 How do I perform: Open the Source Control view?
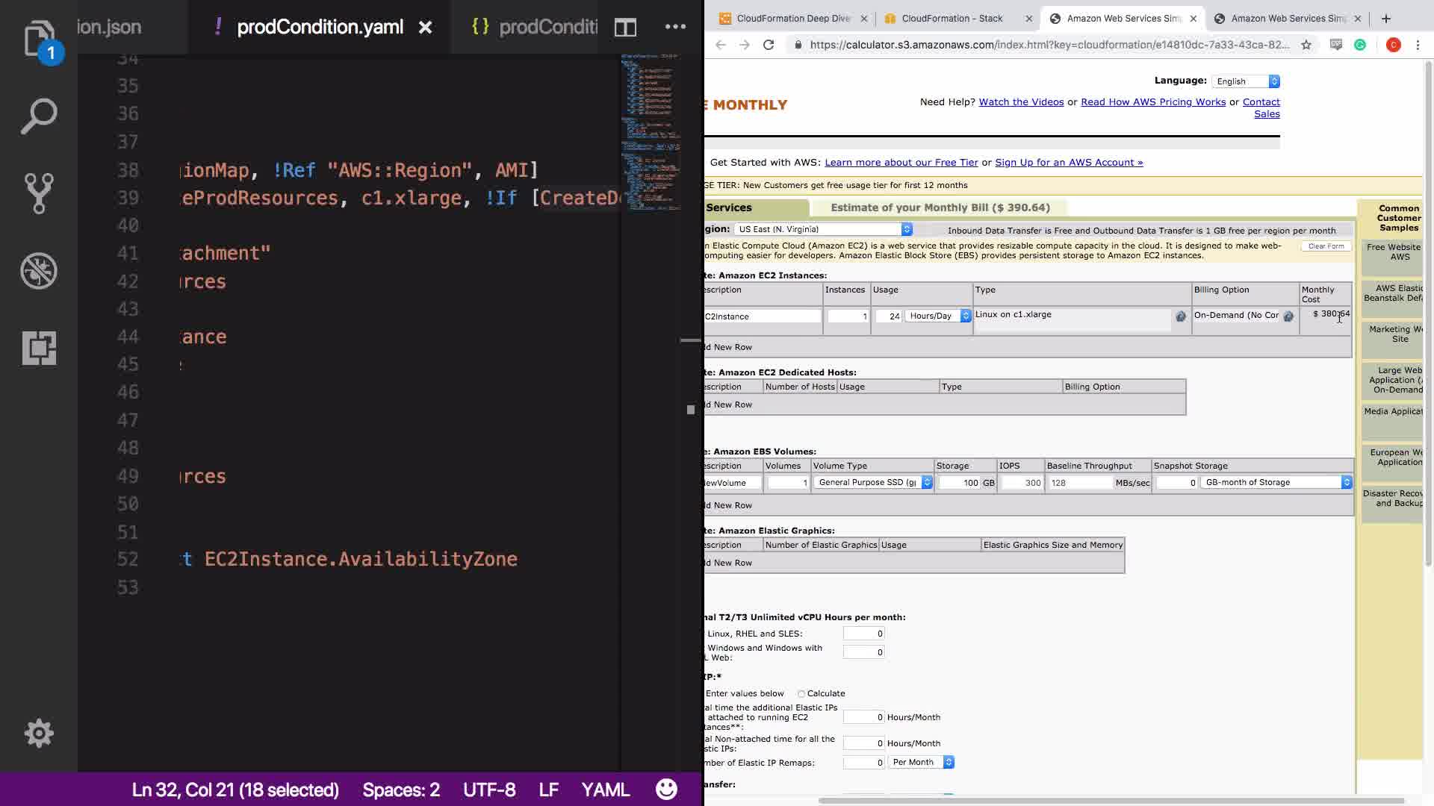(38, 193)
